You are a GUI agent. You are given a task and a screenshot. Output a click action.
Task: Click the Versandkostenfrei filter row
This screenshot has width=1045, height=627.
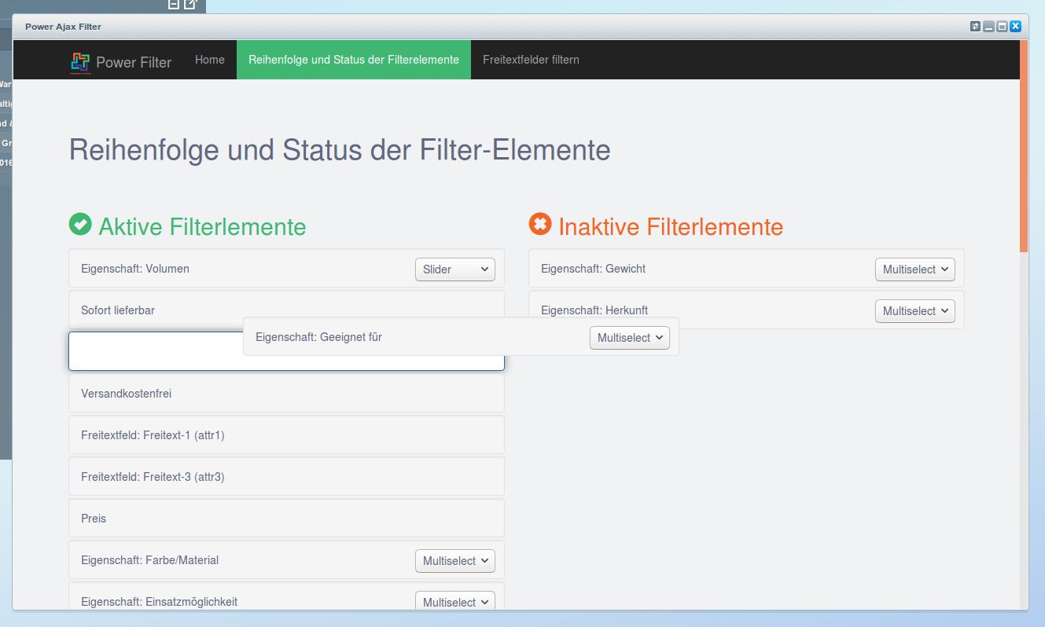[286, 394]
